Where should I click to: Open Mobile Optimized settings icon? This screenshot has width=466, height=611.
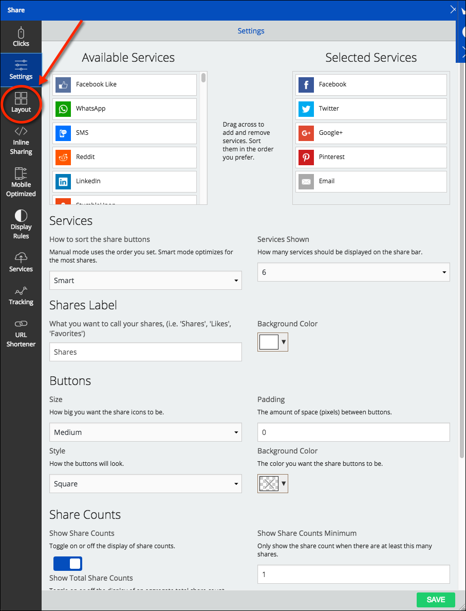point(21,173)
